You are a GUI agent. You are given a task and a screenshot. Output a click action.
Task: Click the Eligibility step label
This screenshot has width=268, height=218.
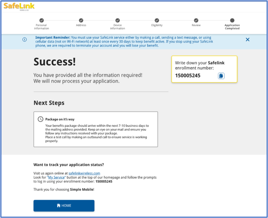(157, 25)
